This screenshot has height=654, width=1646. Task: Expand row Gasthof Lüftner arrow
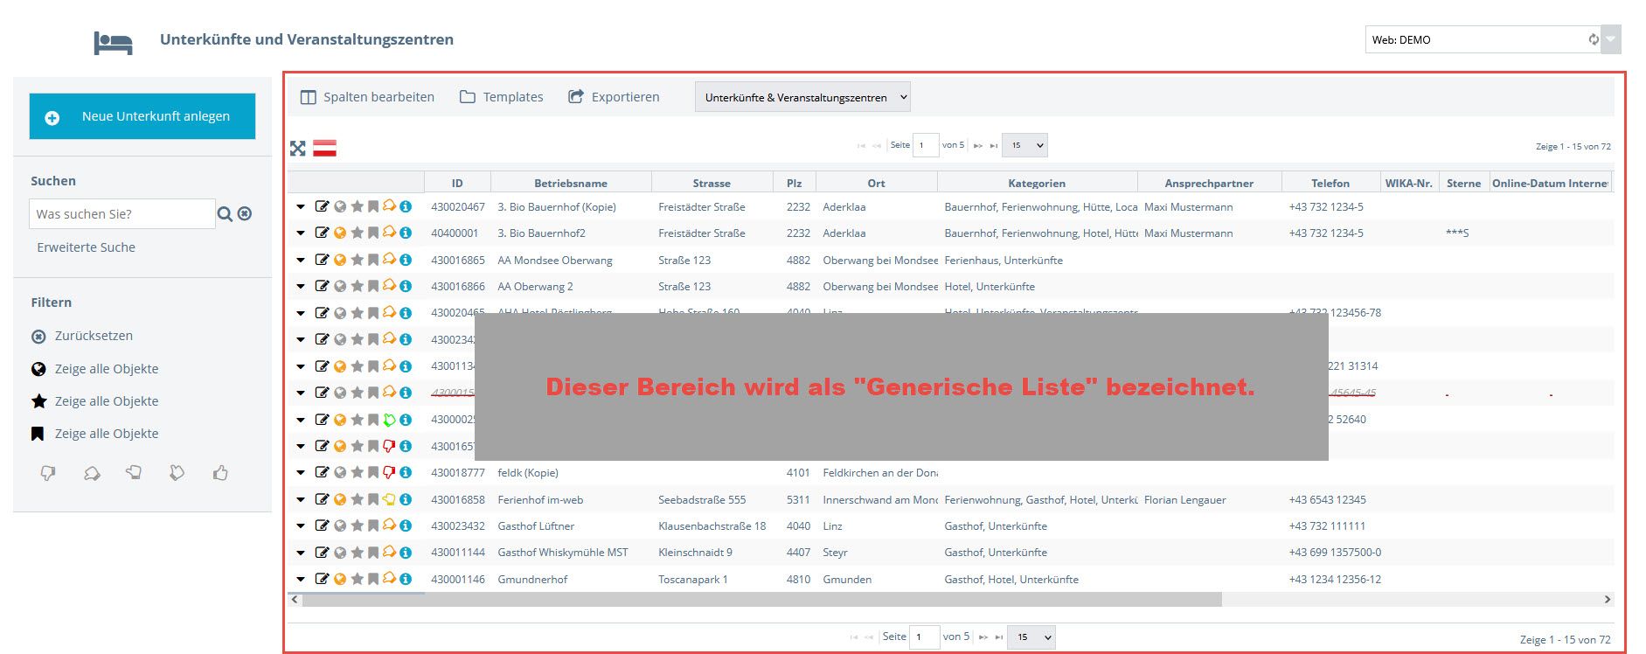coord(301,526)
